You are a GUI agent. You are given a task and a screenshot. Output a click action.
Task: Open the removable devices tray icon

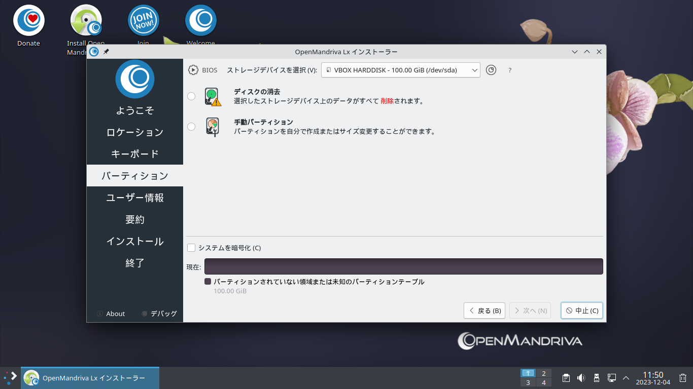click(597, 378)
